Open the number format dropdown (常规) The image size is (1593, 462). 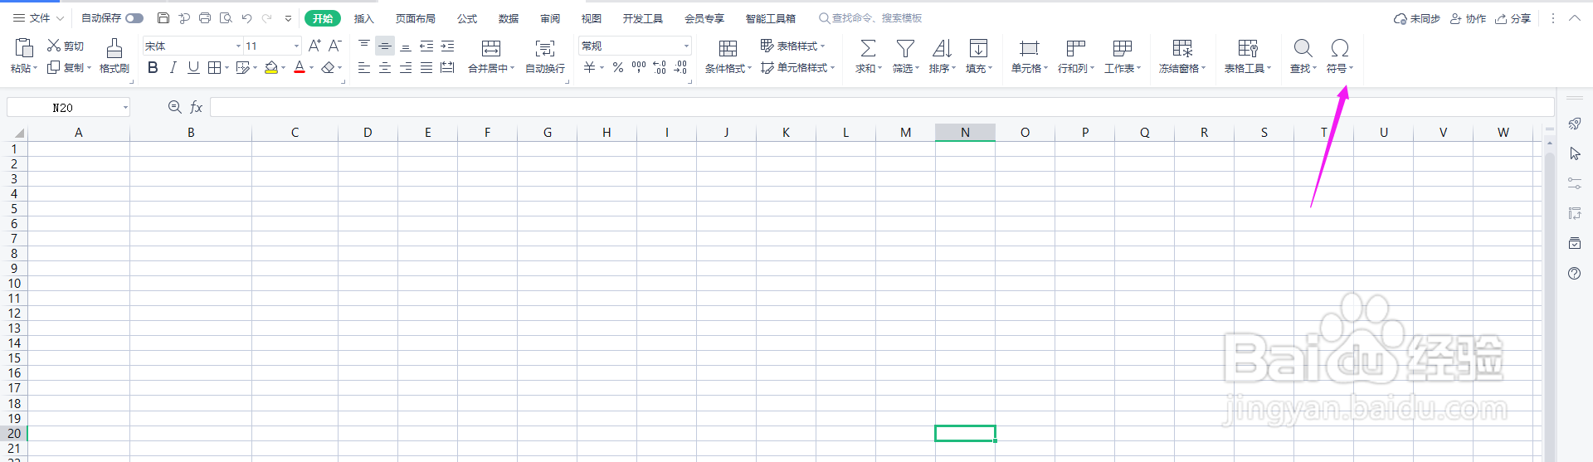pos(686,46)
